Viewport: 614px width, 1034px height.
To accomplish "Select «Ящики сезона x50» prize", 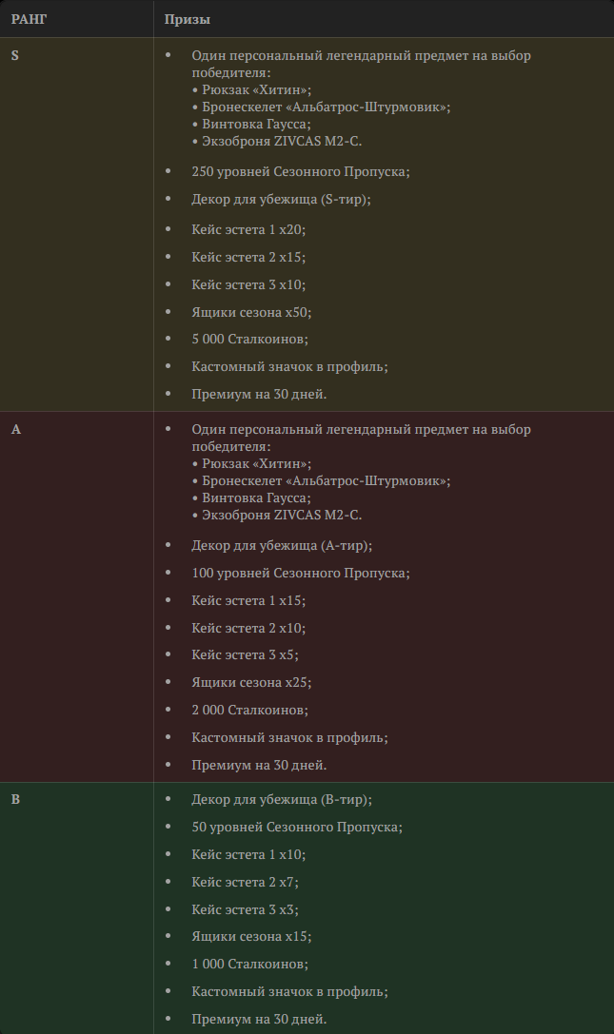I will point(251,312).
